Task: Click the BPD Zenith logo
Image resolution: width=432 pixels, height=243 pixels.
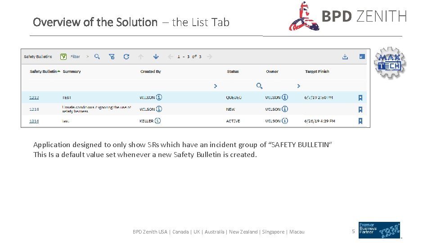Action: 348,16
